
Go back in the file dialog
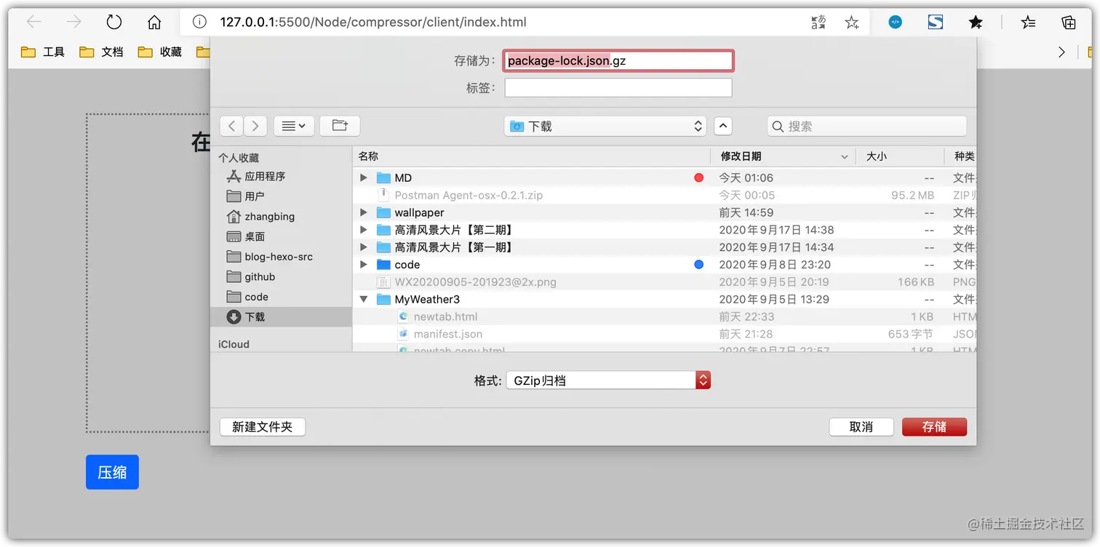coord(231,126)
